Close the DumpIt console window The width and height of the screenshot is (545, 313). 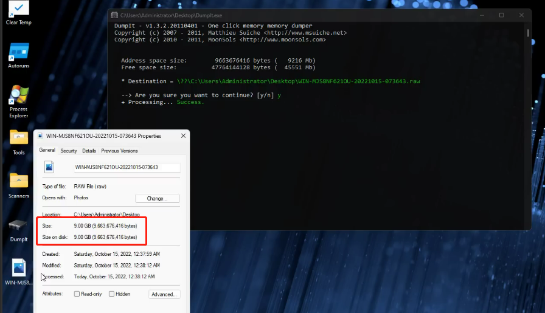(x=521, y=15)
